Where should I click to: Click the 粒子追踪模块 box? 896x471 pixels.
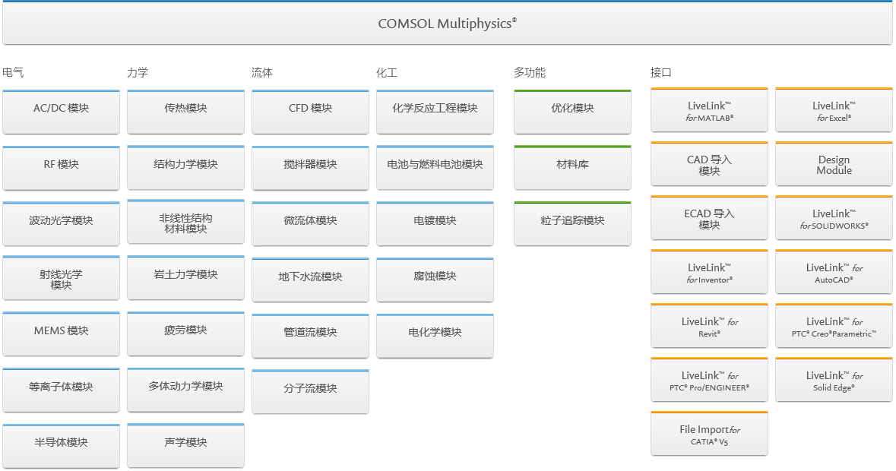pyautogui.click(x=572, y=221)
